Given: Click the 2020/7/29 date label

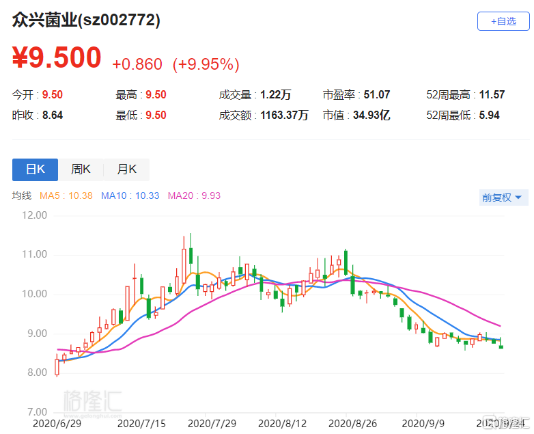Looking at the screenshot, I should click(x=212, y=424).
